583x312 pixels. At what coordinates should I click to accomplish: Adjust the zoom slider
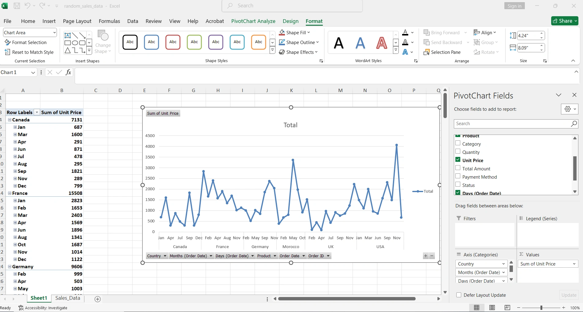click(x=541, y=308)
